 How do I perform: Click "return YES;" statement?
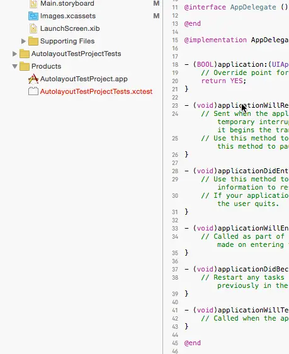(224, 81)
